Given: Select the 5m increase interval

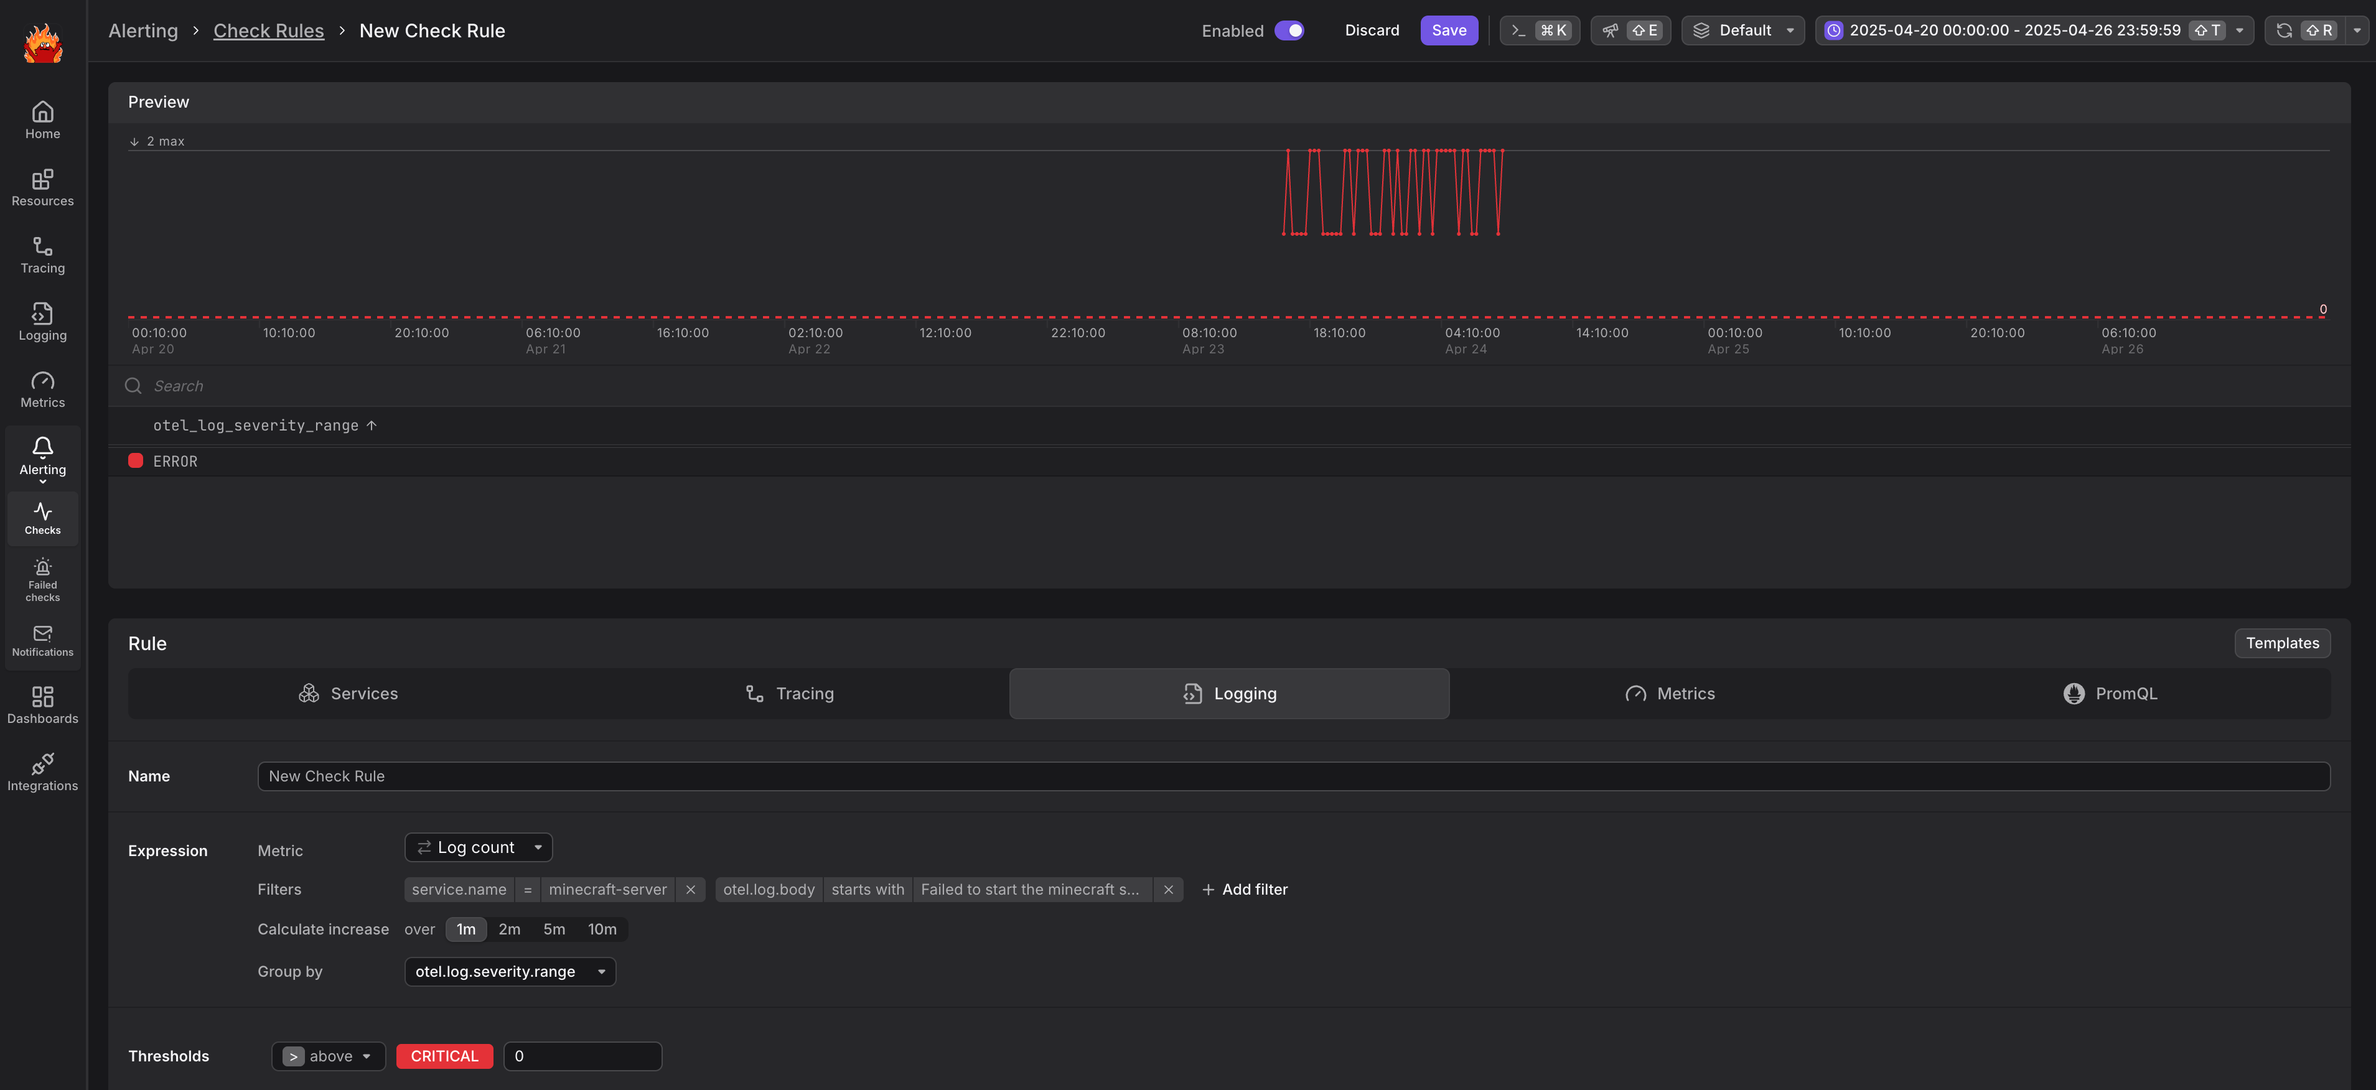Looking at the screenshot, I should pyautogui.click(x=553, y=929).
